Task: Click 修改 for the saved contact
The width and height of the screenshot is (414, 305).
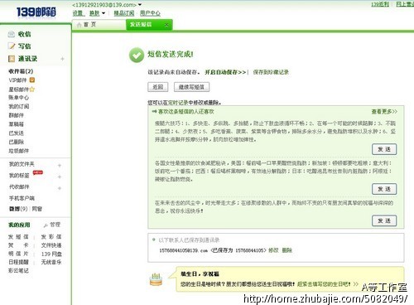Action: tap(273, 250)
